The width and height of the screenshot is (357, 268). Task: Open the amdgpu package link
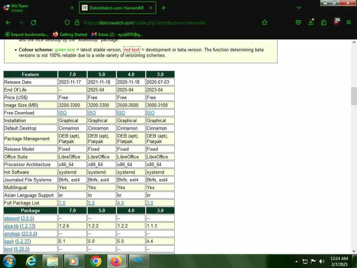point(12,233)
